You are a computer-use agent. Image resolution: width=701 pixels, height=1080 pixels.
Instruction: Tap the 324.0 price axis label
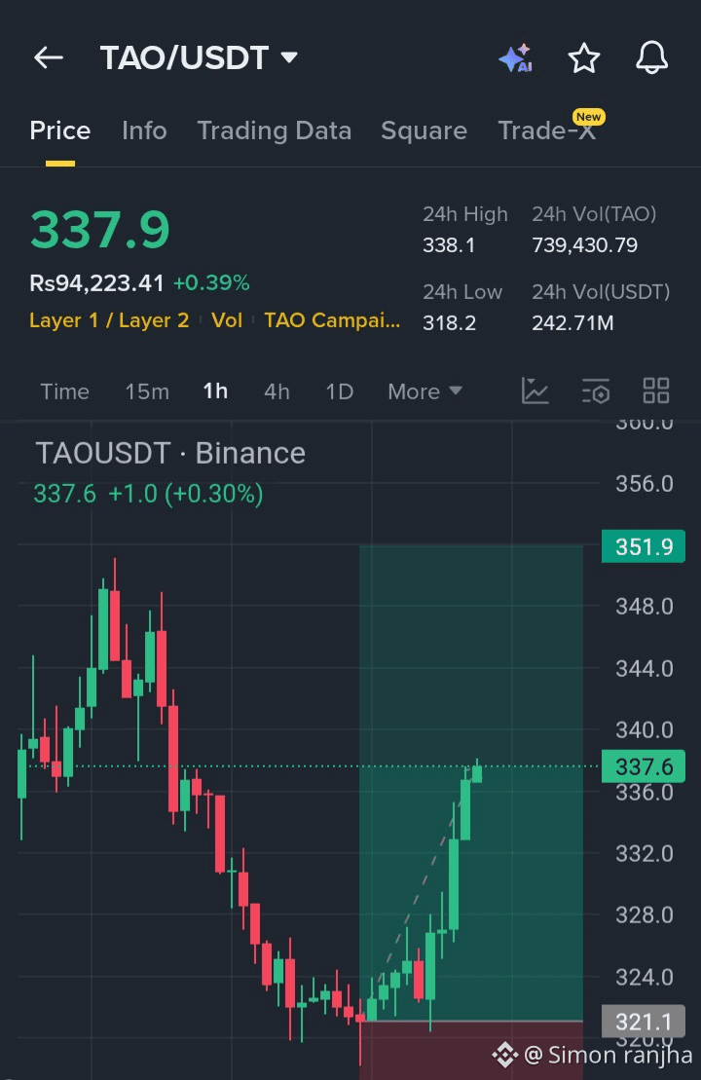click(644, 978)
